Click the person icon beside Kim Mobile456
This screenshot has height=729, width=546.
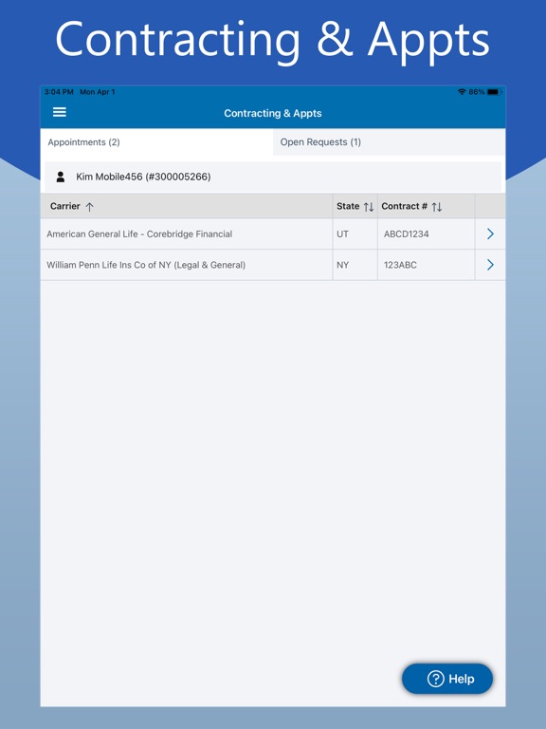click(x=61, y=177)
